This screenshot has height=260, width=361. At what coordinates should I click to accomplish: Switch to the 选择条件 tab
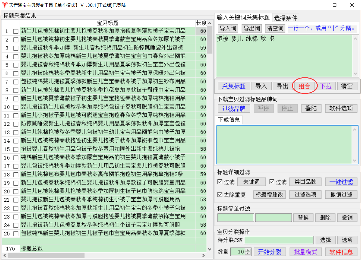pyautogui.click(x=286, y=18)
